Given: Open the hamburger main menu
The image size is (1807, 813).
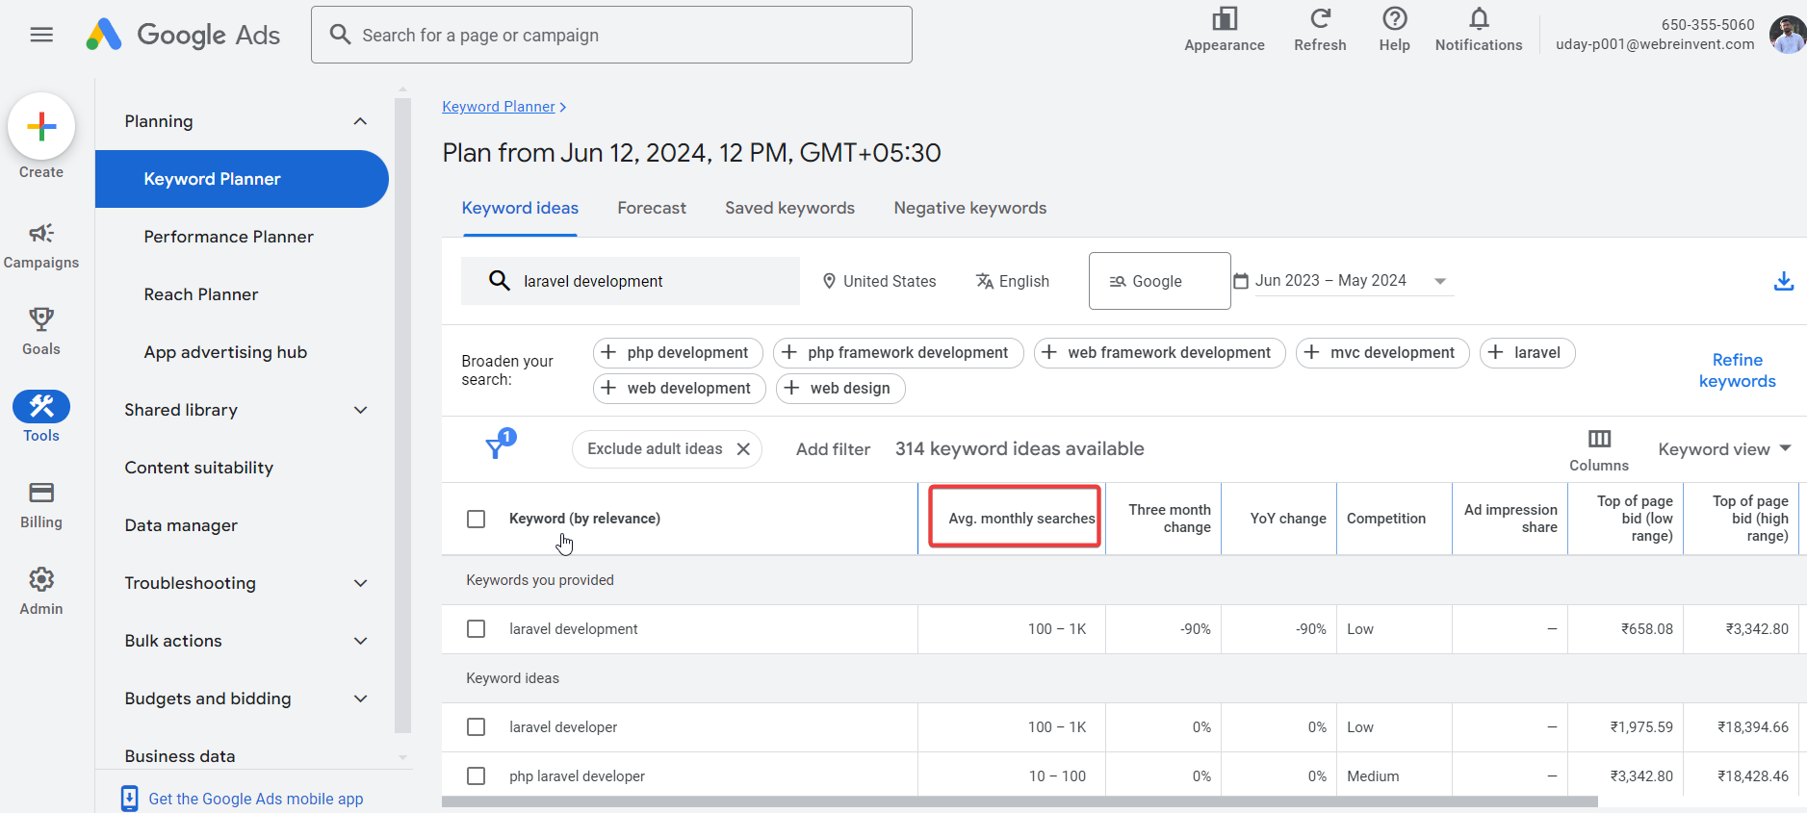Looking at the screenshot, I should 41,35.
